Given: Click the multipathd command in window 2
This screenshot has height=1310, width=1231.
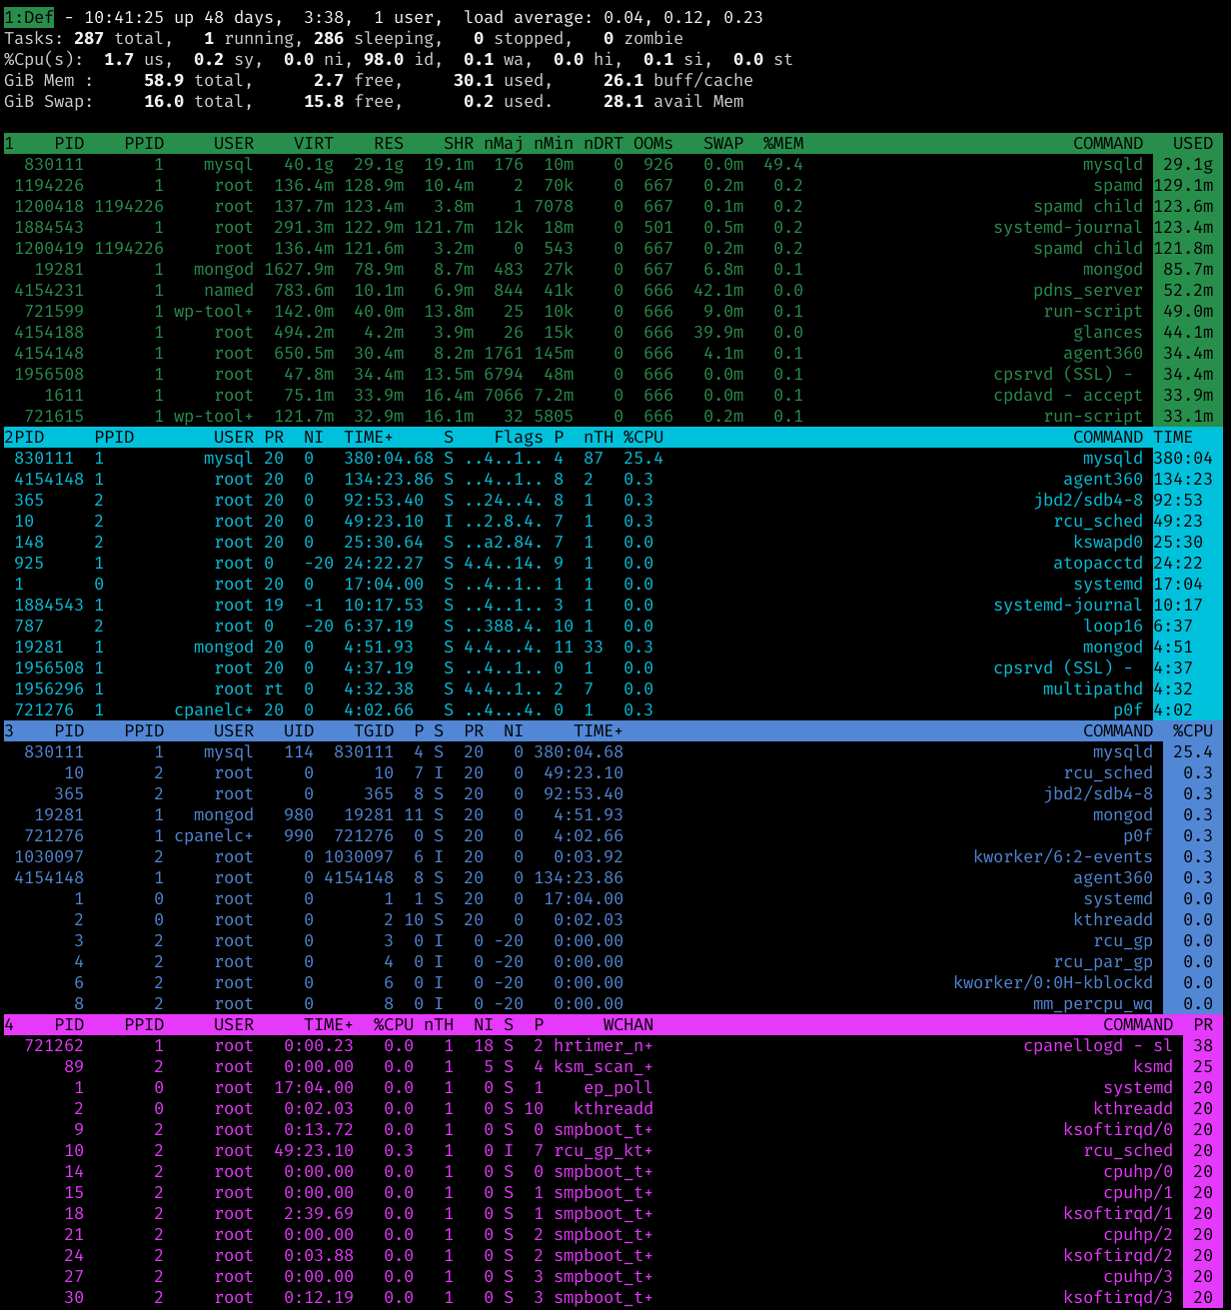Looking at the screenshot, I should point(1093,688).
